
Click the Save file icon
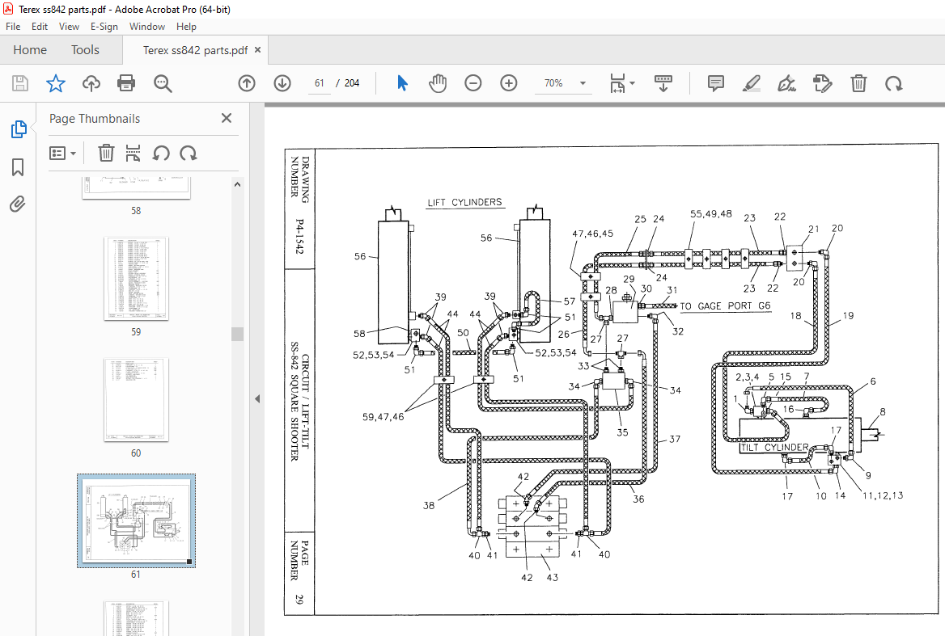(x=20, y=83)
